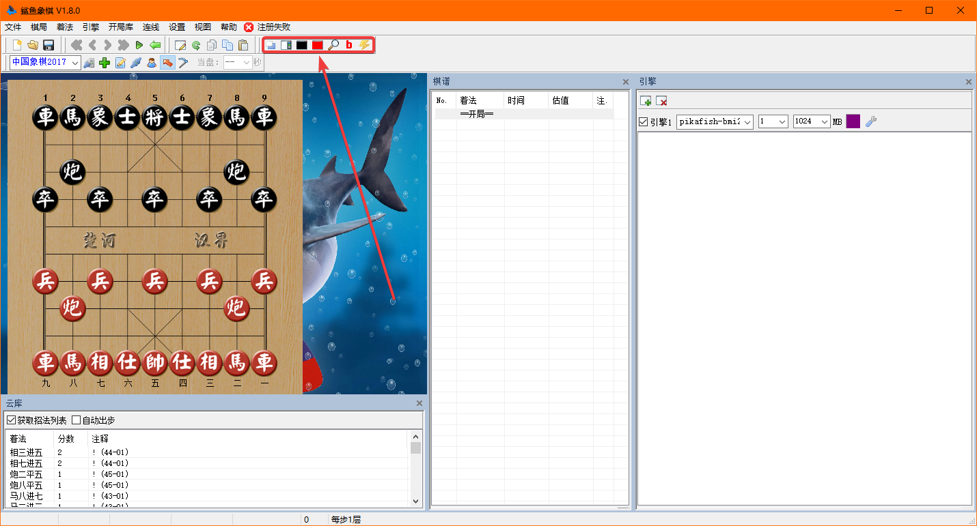Open the 棋局 menu
This screenshot has width=977, height=526.
click(x=39, y=27)
